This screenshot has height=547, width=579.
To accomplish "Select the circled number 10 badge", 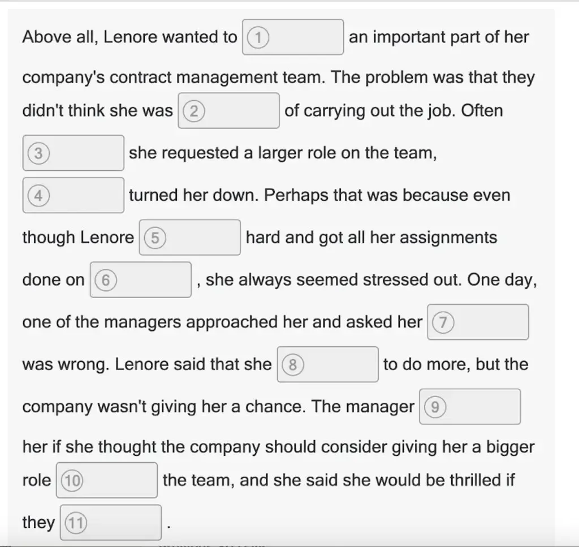I will (72, 480).
